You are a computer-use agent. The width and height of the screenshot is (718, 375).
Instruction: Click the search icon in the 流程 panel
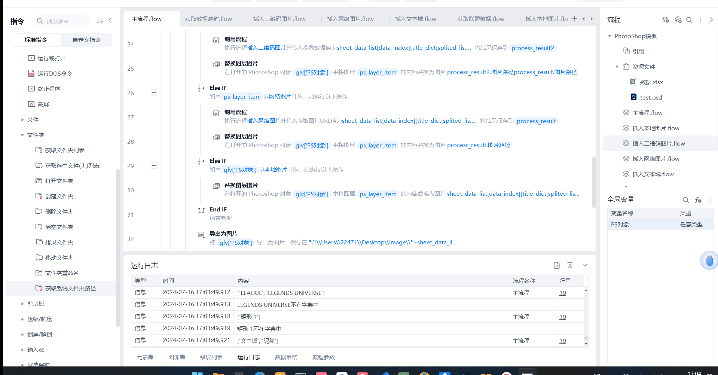pyautogui.click(x=689, y=20)
